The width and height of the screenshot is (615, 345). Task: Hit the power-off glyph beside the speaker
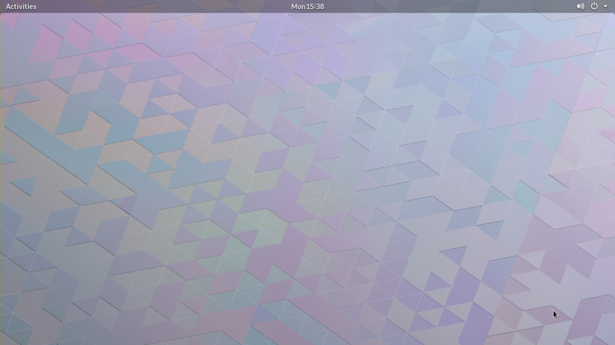click(x=594, y=6)
